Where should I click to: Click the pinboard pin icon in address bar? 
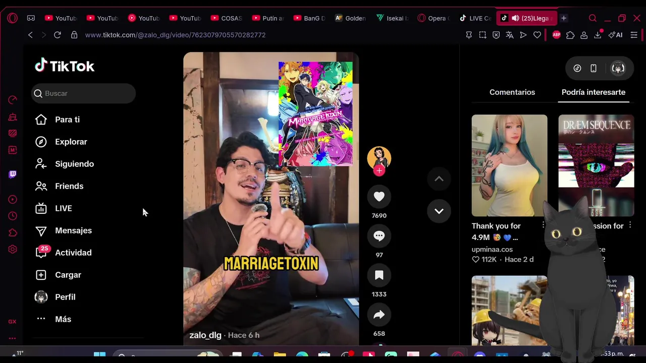pos(469,35)
